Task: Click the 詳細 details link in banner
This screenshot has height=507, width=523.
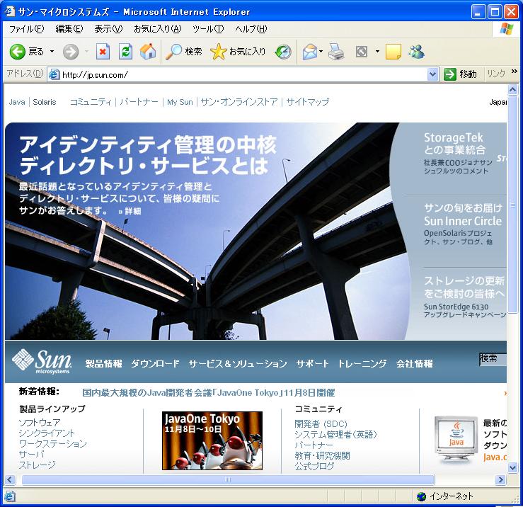Action: tap(130, 211)
